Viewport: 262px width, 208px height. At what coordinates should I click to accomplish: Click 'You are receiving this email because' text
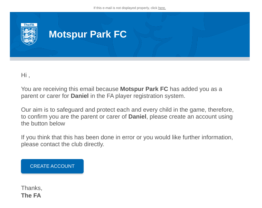[x=70, y=89]
